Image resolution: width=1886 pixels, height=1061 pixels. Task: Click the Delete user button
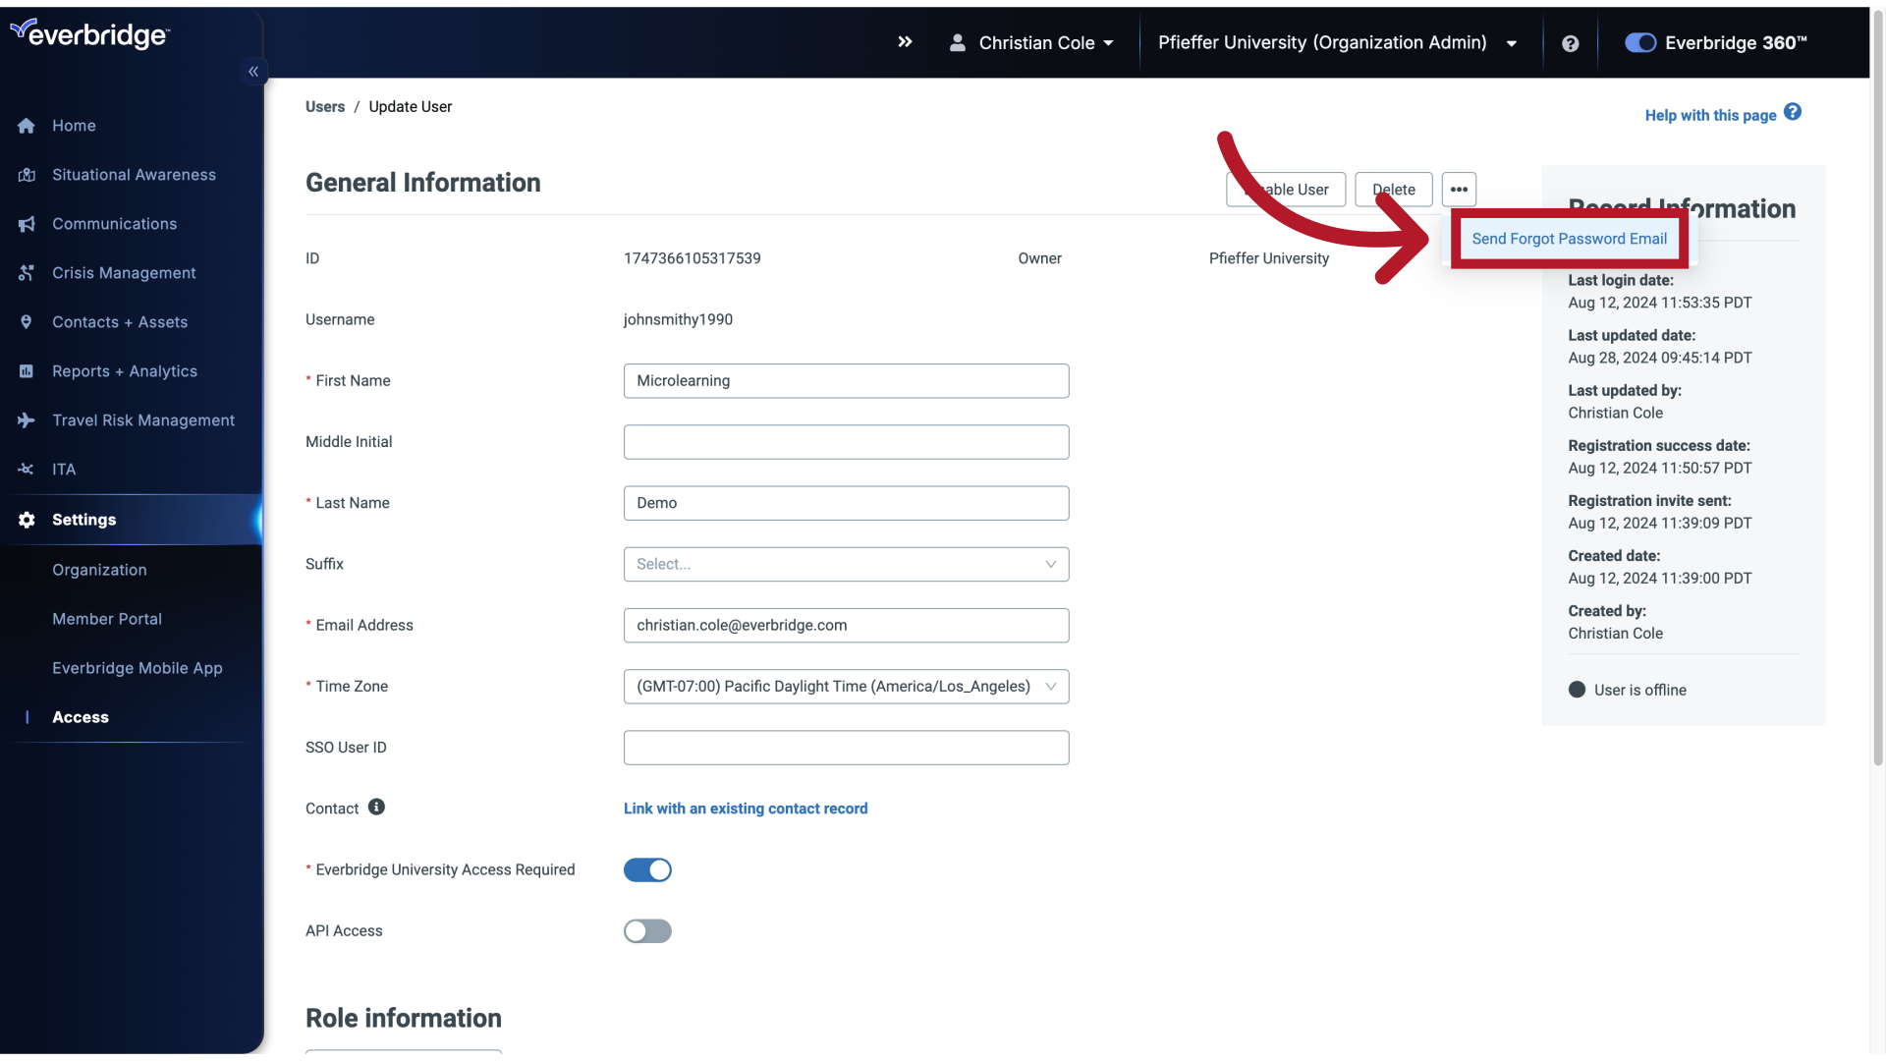click(1393, 190)
